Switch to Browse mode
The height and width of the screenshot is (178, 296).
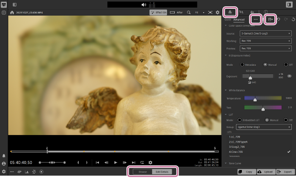point(143,172)
